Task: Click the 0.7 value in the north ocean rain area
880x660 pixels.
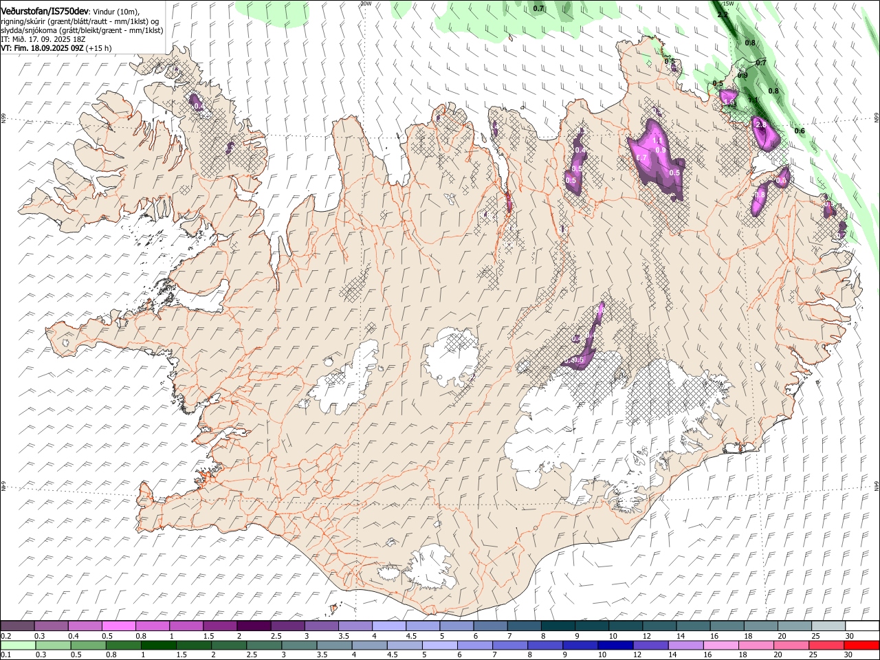Action: [x=539, y=8]
